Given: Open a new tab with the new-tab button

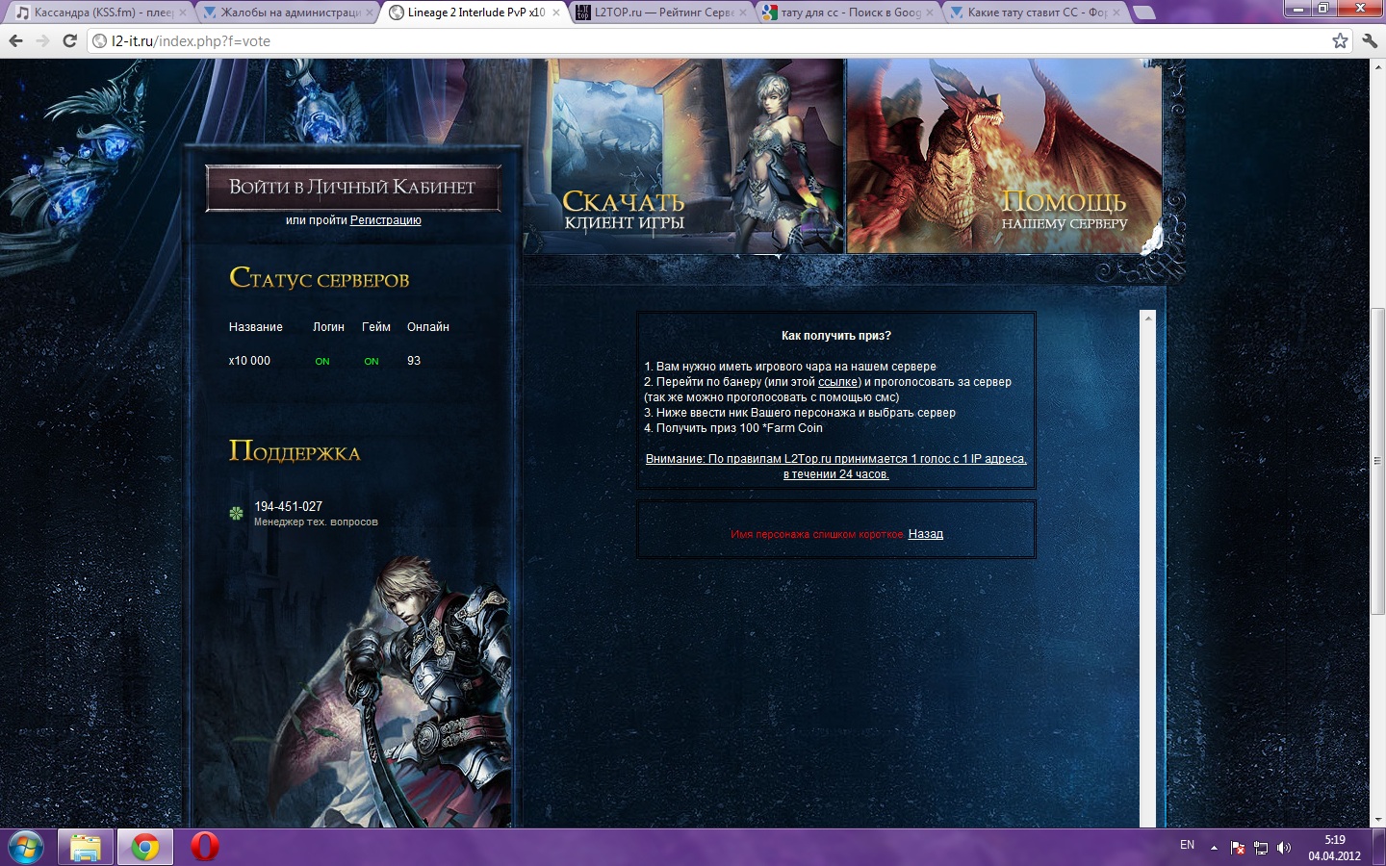Looking at the screenshot, I should coord(1144,13).
